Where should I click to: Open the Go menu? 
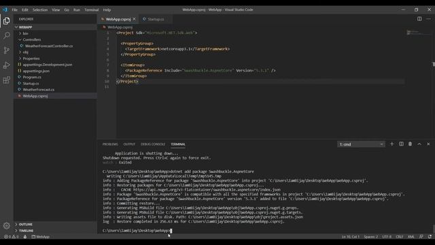click(67, 10)
